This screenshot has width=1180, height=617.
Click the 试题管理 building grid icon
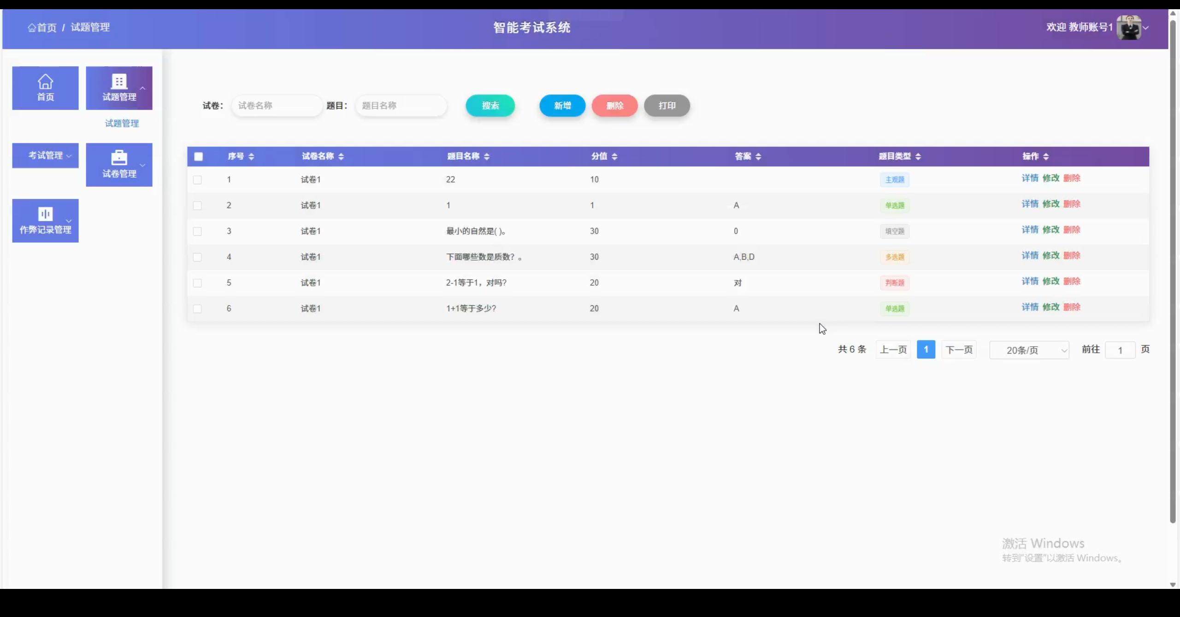[119, 81]
